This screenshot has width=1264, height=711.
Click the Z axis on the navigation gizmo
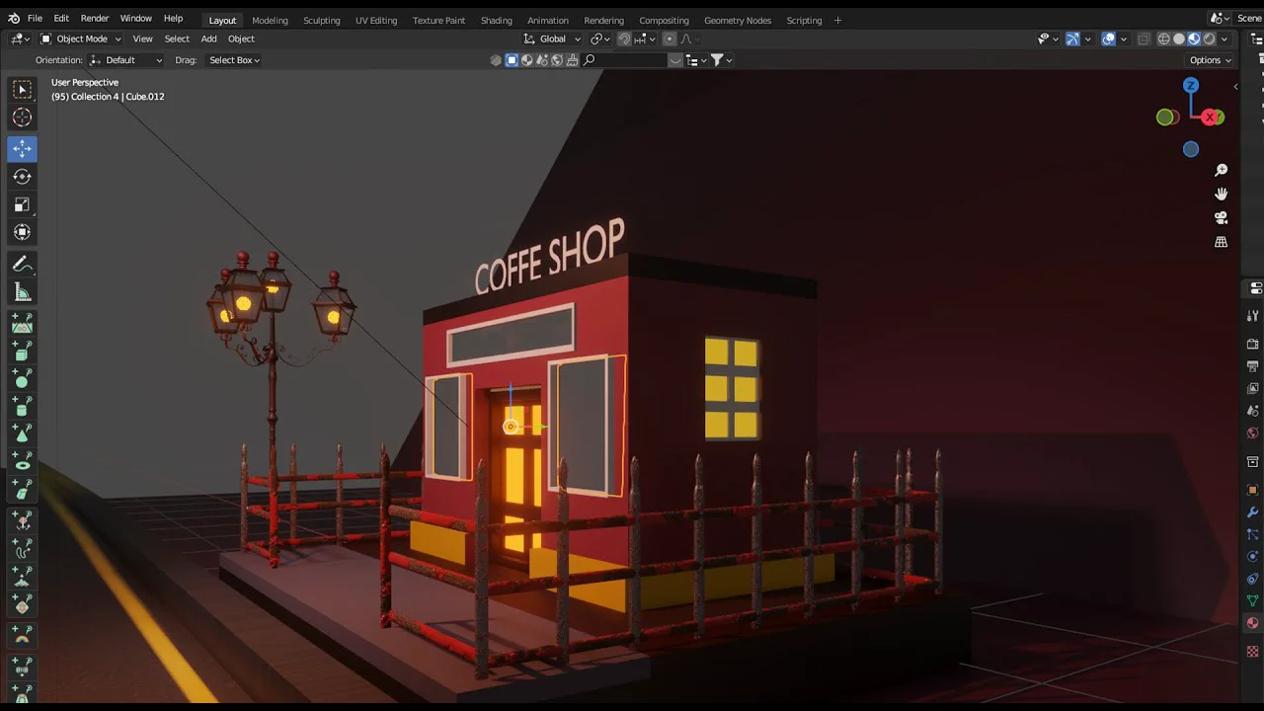coord(1191,86)
